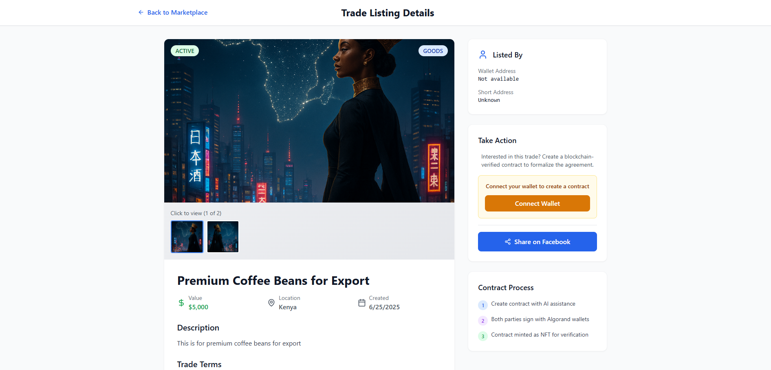The image size is (771, 370).
Task: Select the second image thumbnail
Action: pyautogui.click(x=223, y=237)
